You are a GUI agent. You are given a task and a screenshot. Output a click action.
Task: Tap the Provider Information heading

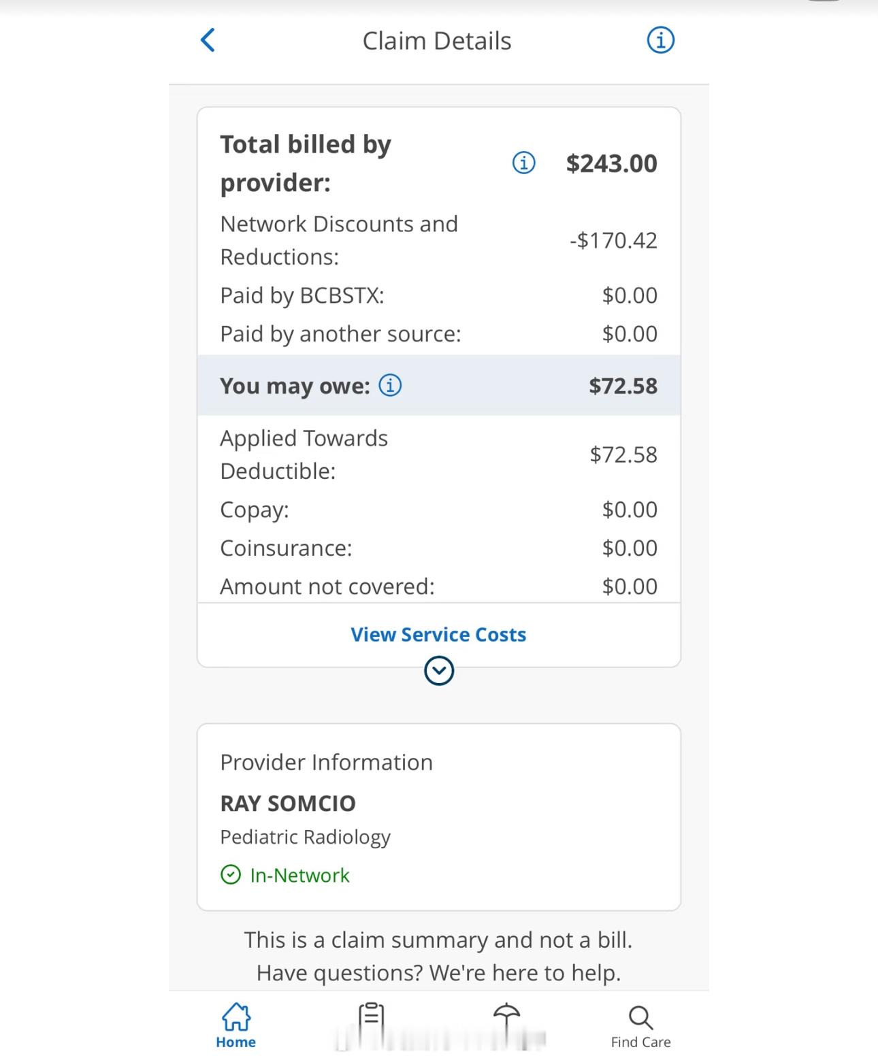[326, 762]
